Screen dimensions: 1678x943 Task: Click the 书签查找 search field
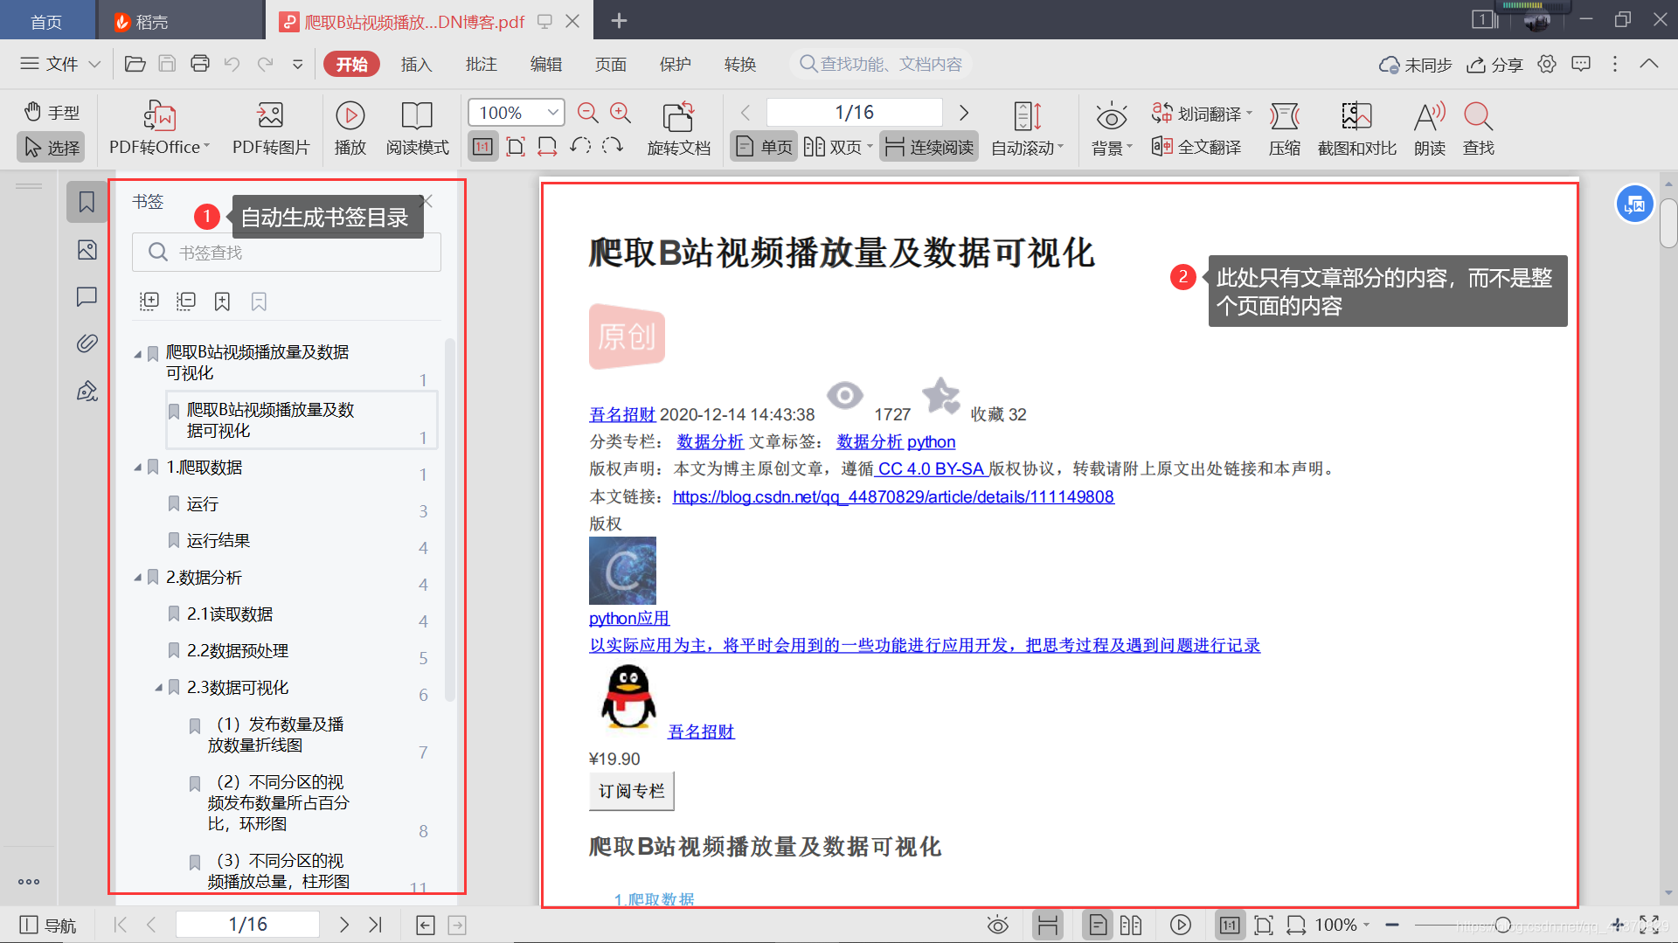287,253
